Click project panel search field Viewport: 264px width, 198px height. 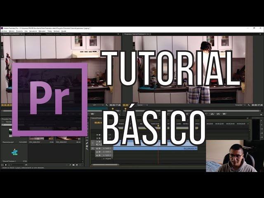point(7,125)
